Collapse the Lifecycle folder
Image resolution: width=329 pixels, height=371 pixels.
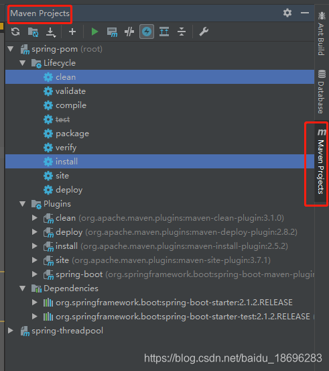pos(23,63)
